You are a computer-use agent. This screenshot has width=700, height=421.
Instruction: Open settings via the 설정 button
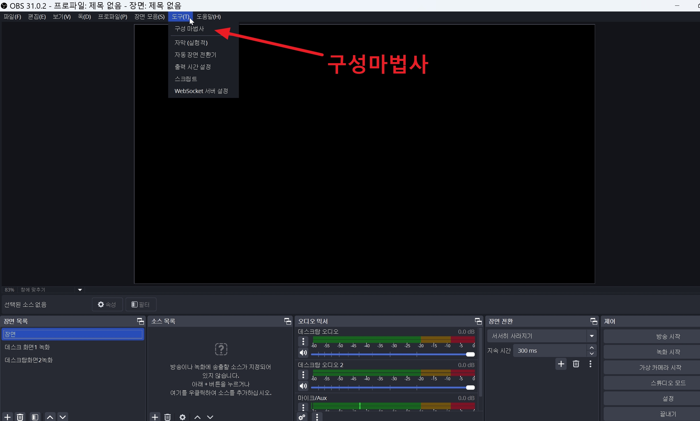pyautogui.click(x=668, y=398)
